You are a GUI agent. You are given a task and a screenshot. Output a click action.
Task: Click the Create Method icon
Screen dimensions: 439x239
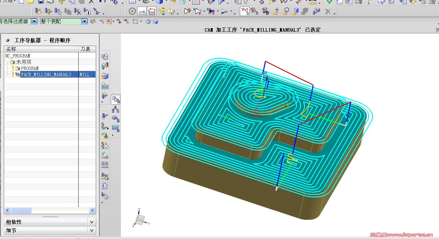tap(105, 86)
